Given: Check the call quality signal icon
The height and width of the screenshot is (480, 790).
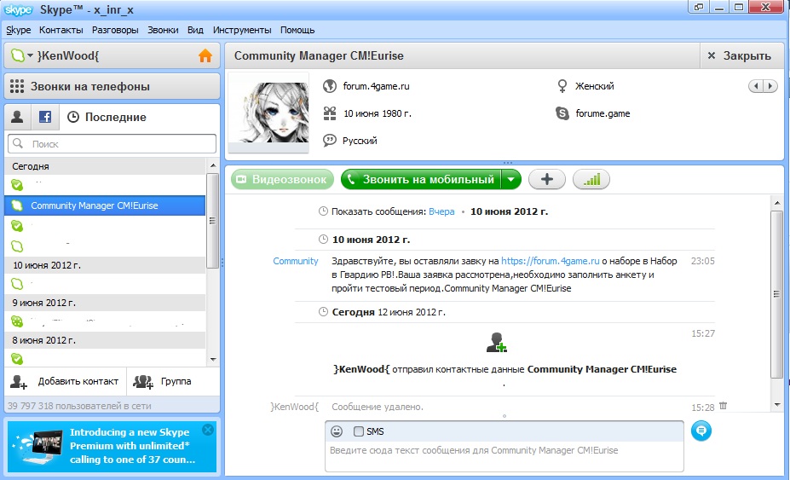Looking at the screenshot, I should pyautogui.click(x=591, y=180).
